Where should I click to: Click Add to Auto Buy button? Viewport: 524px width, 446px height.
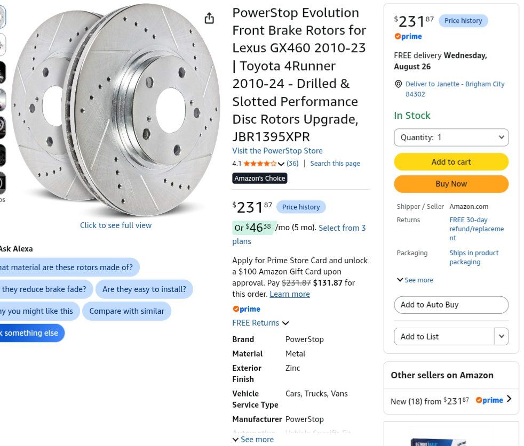coord(451,305)
